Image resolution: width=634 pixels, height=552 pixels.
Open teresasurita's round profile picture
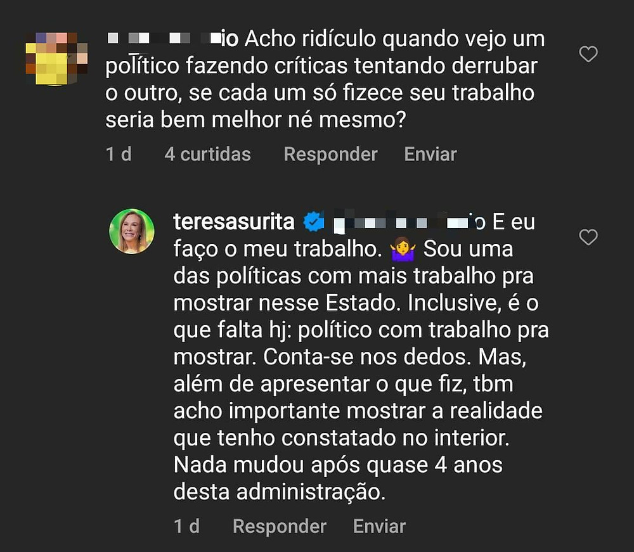(x=132, y=231)
